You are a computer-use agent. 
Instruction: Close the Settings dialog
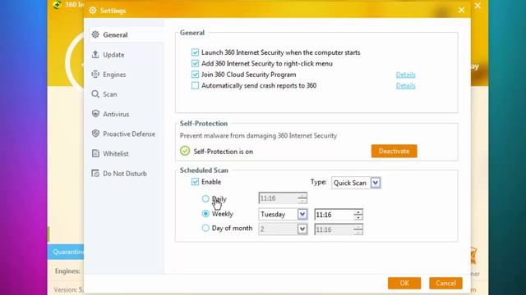point(462,10)
